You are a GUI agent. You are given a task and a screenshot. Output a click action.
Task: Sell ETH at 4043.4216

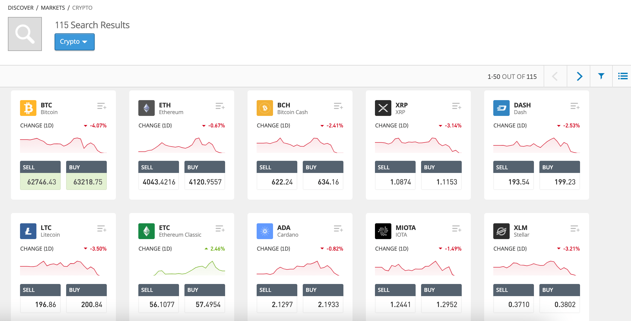[x=159, y=175]
